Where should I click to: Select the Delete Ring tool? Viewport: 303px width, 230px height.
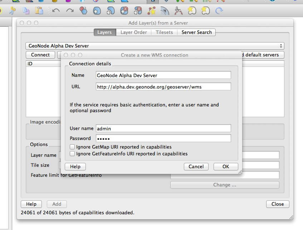tap(124, 11)
